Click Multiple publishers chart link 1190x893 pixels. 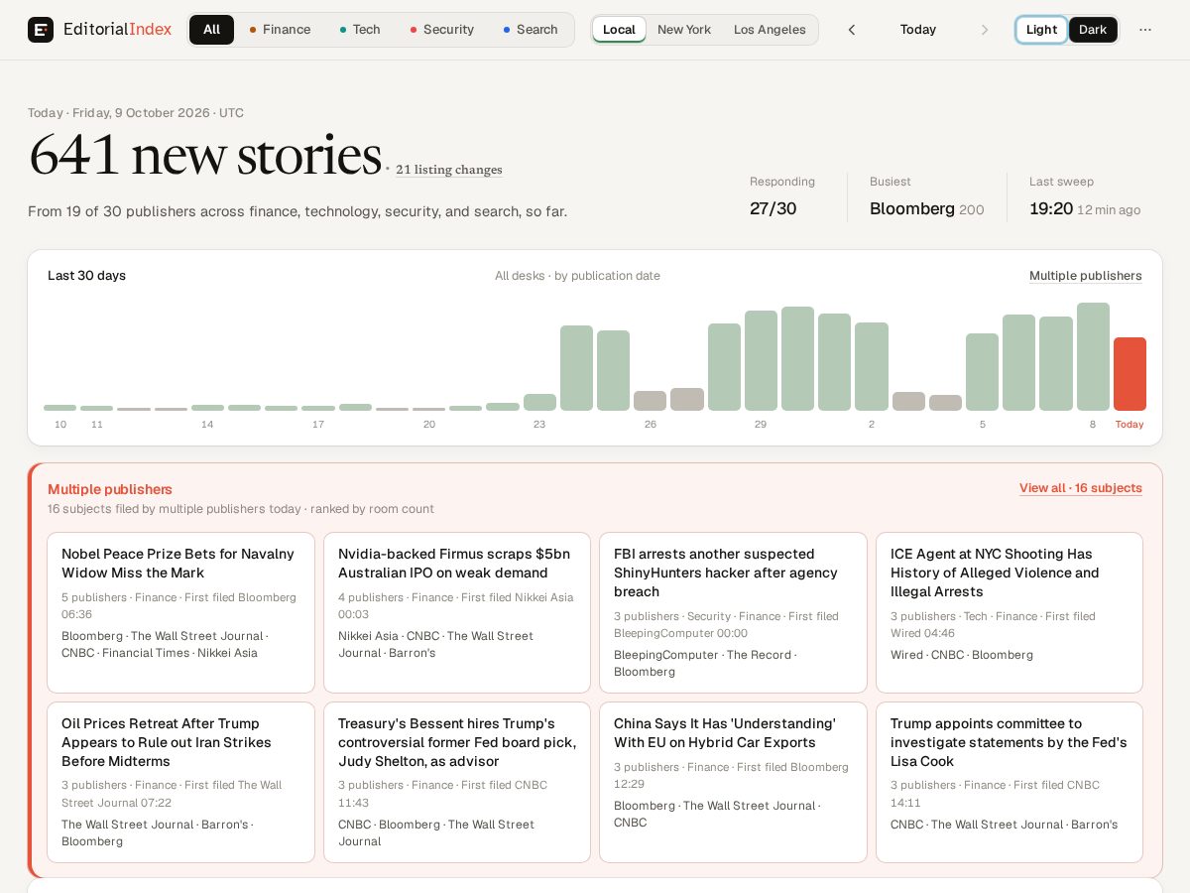[1086, 276]
